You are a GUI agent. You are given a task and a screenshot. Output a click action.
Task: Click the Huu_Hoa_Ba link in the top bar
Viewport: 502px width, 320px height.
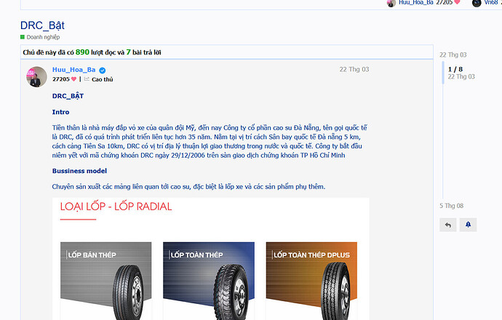(x=416, y=3)
